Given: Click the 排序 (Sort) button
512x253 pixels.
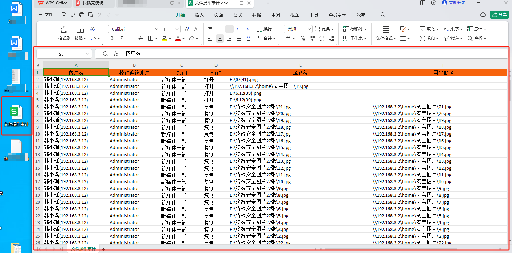Looking at the screenshot, I should pos(453,29).
